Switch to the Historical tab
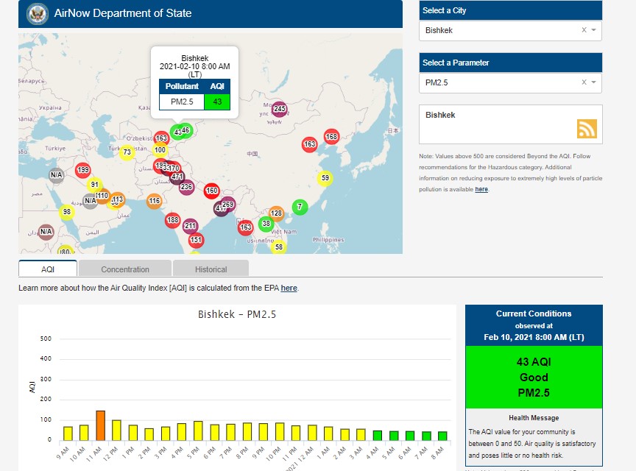 tap(211, 269)
